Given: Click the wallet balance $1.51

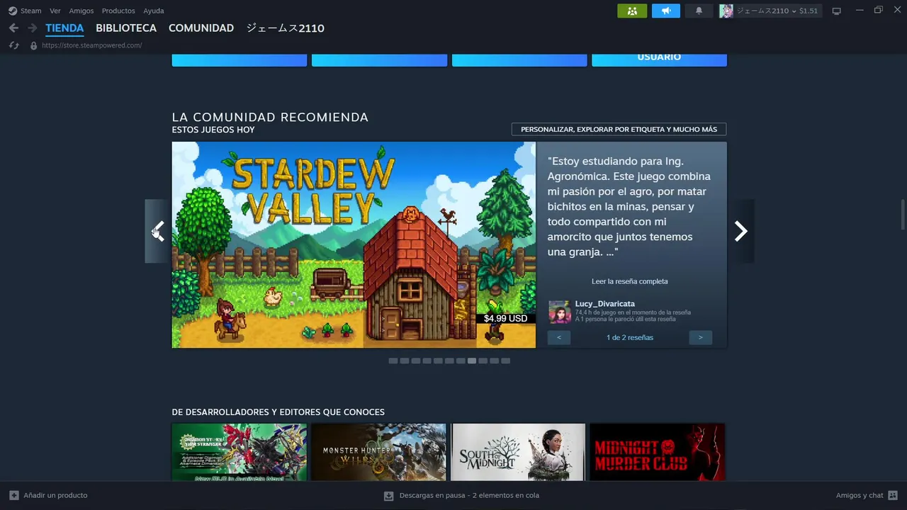Looking at the screenshot, I should pyautogui.click(x=808, y=11).
